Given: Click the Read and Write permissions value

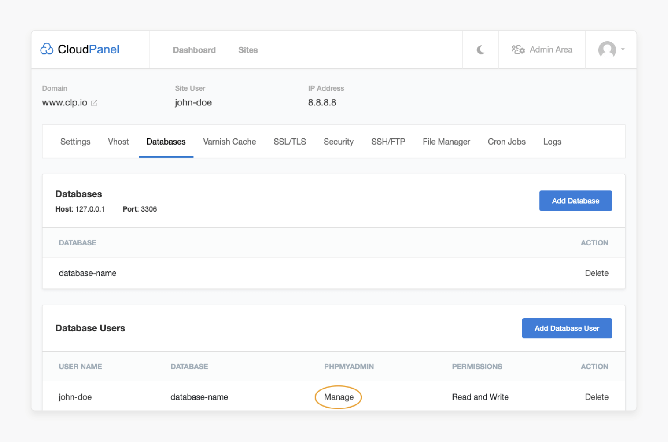Looking at the screenshot, I should (x=480, y=397).
